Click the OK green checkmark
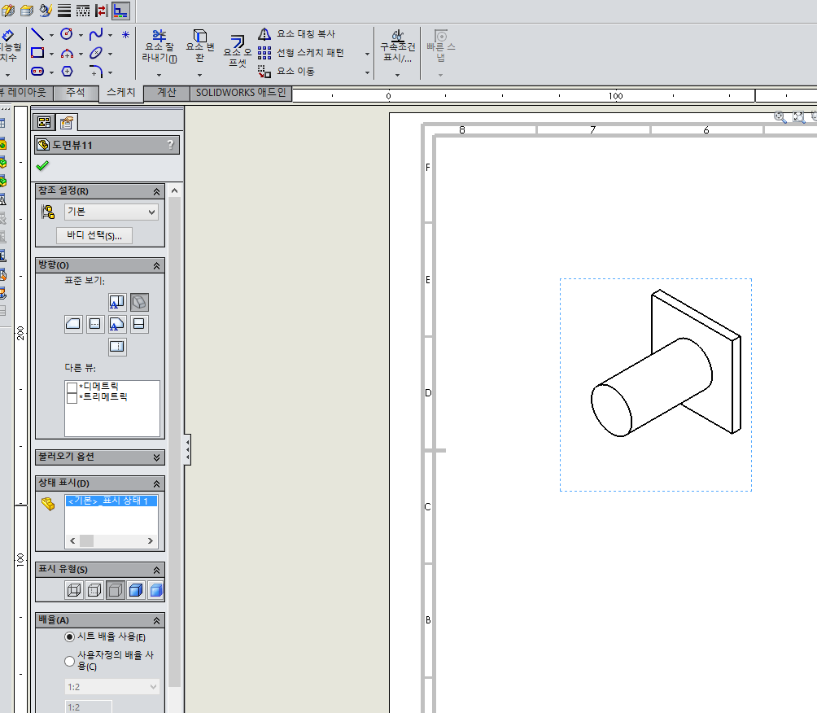This screenshot has width=817, height=713. pos(42,166)
